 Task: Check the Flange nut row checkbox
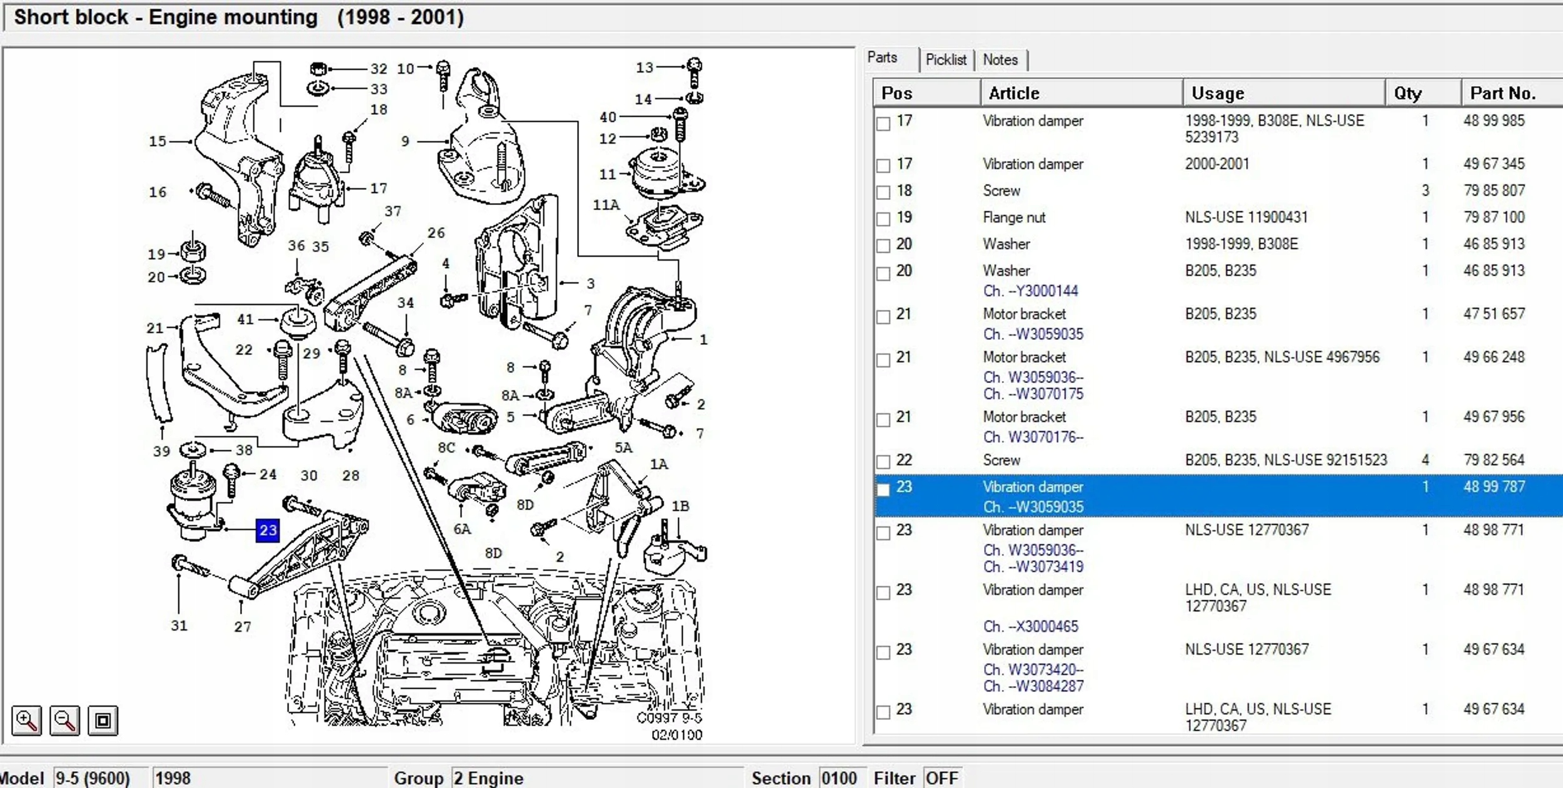tap(883, 219)
